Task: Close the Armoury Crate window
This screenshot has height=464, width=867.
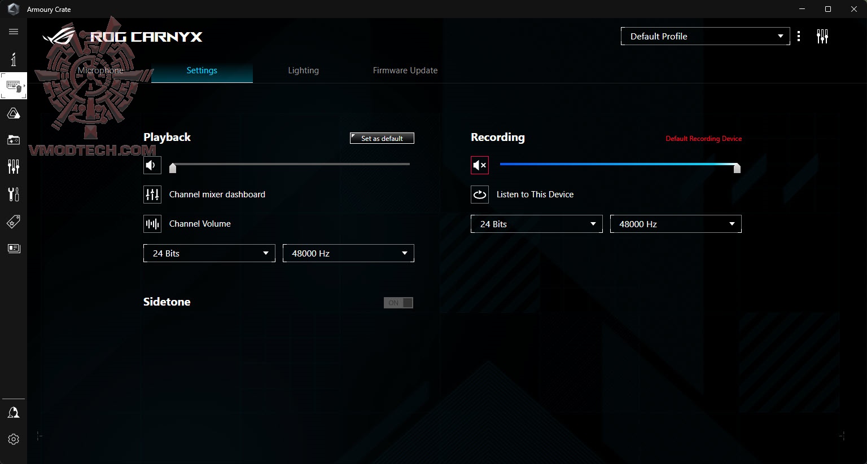Action: (x=854, y=9)
